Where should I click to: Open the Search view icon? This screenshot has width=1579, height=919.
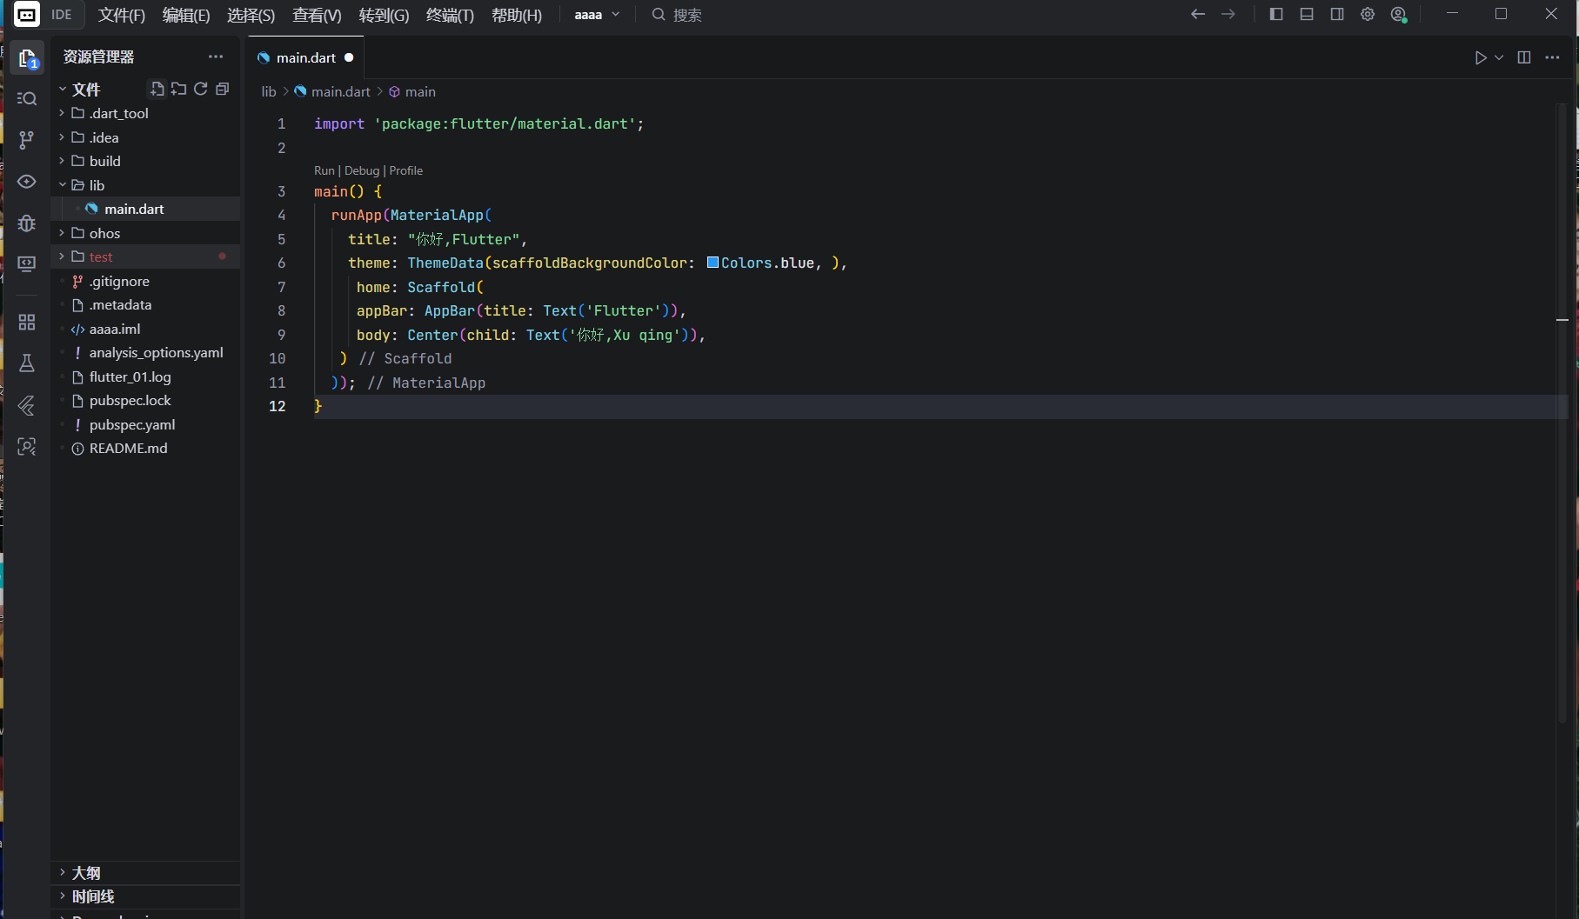pyautogui.click(x=27, y=98)
